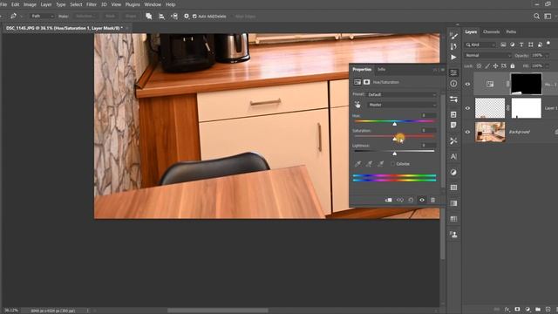Open pen options gear icon
This screenshot has height=314, width=558.
coord(186,16)
